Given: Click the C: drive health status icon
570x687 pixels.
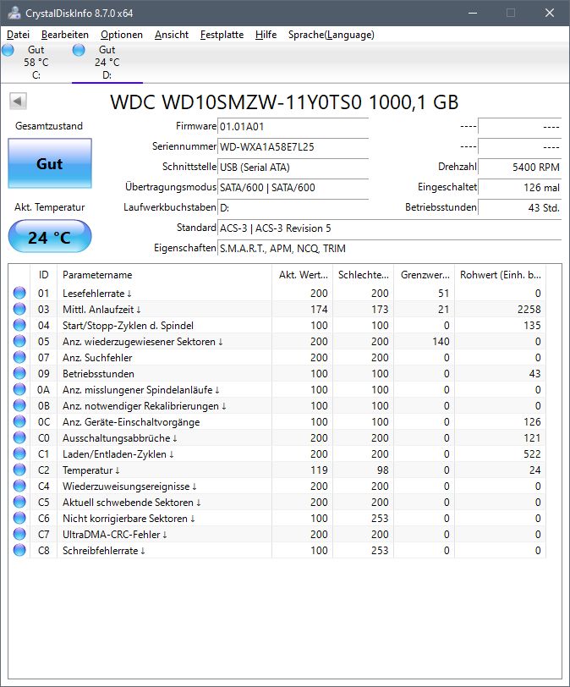Looking at the screenshot, I should click(8, 50).
